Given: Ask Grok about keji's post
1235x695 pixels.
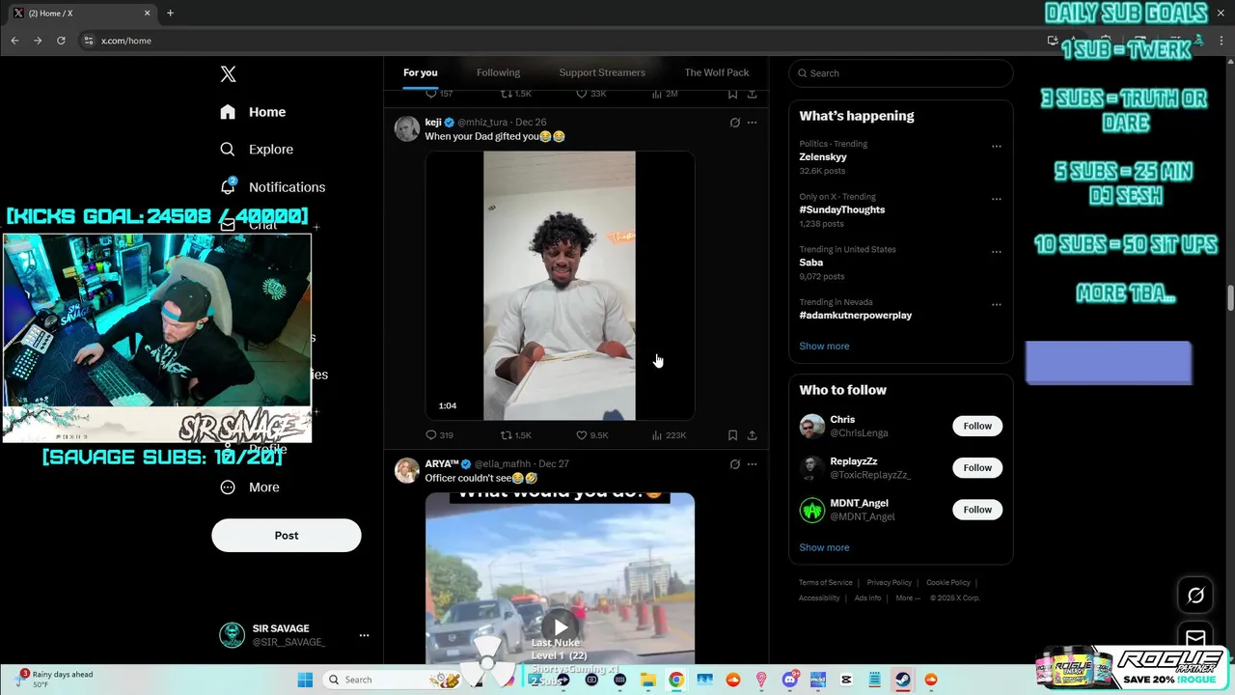Looking at the screenshot, I should [734, 123].
